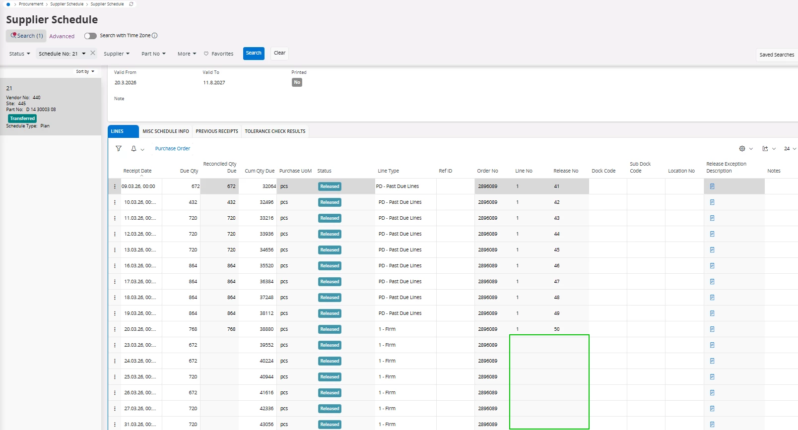
Task: Open the table filter funnel icon
Action: click(119, 148)
